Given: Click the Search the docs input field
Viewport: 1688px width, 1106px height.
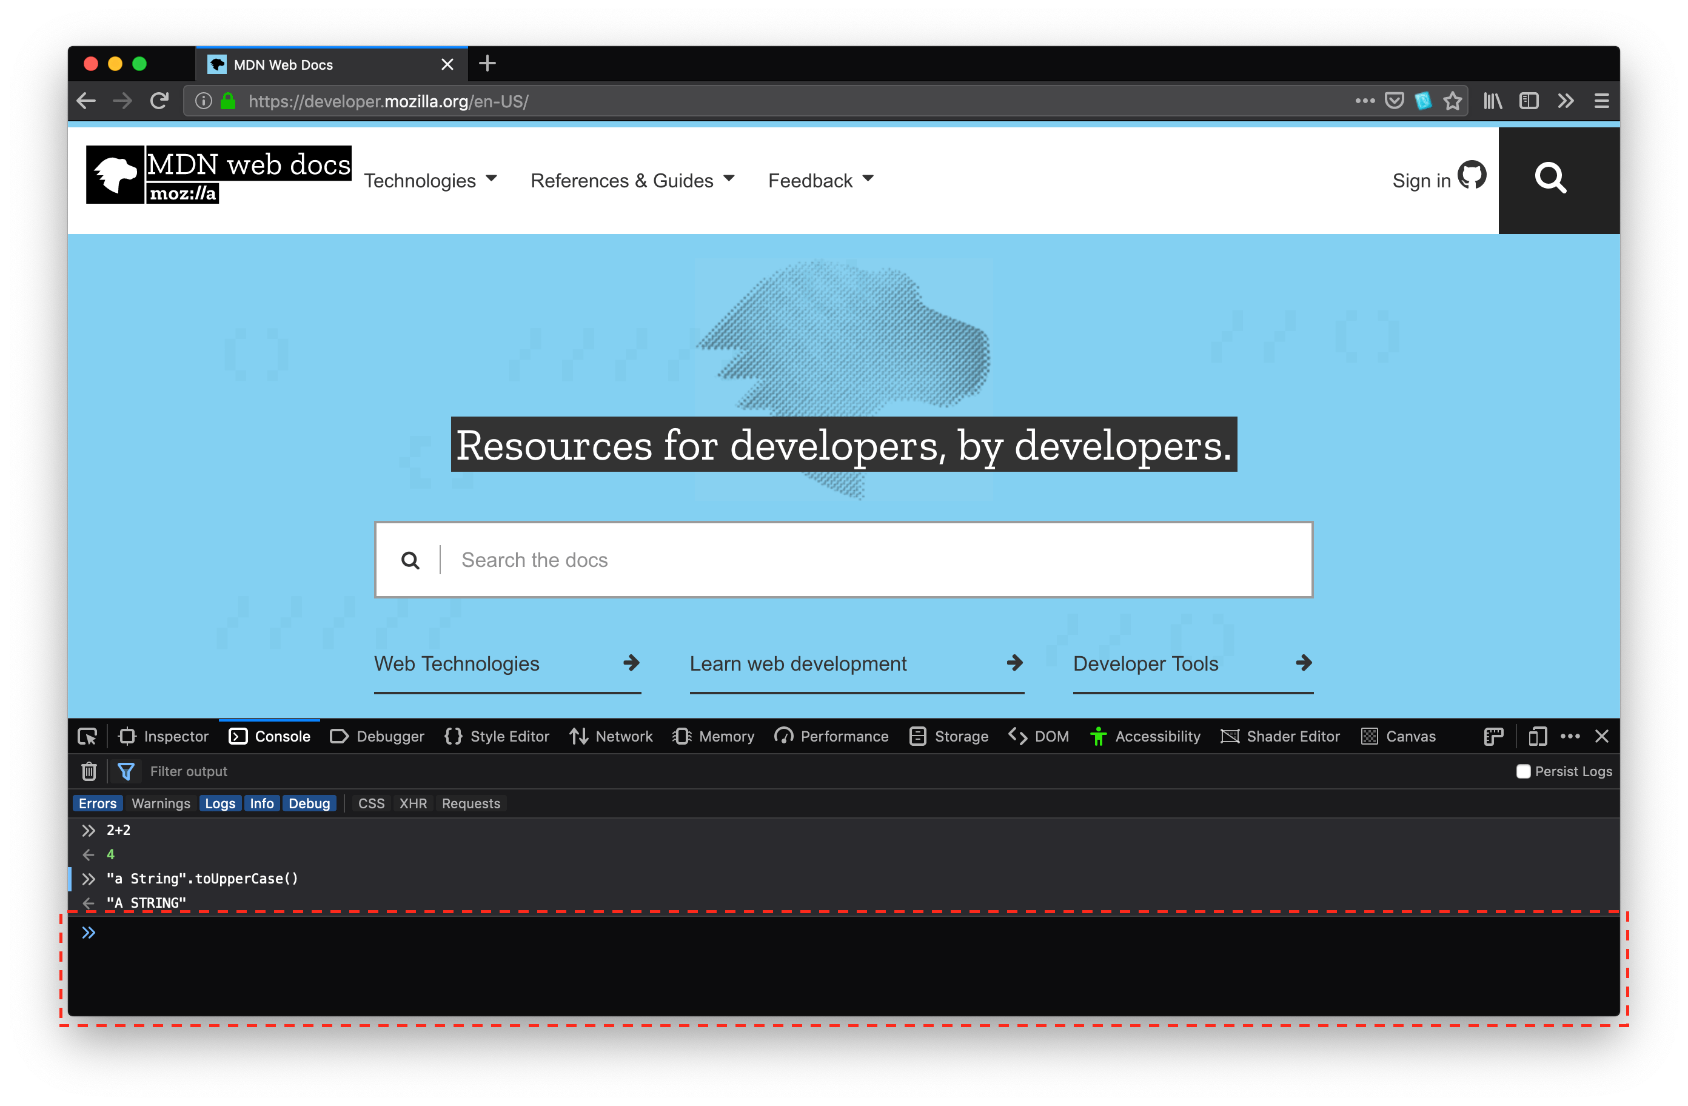Looking at the screenshot, I should point(843,560).
